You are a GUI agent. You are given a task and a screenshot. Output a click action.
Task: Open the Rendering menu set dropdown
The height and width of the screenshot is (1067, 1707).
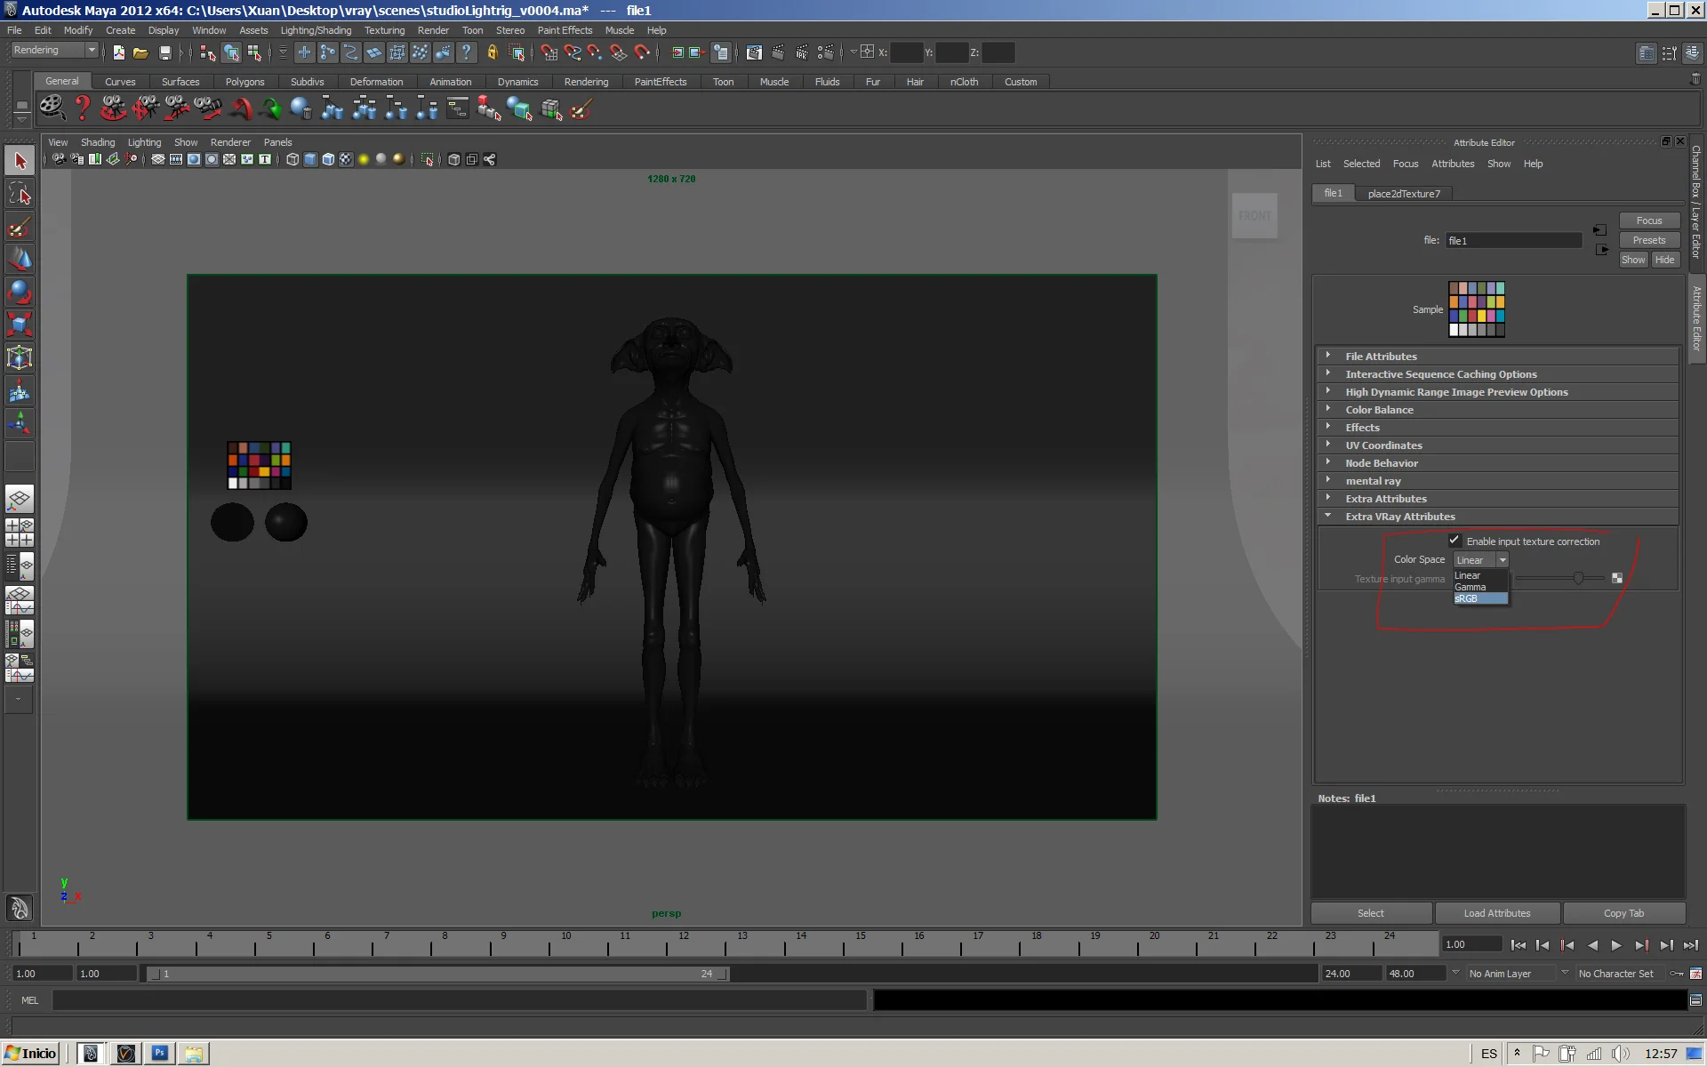pos(54,51)
